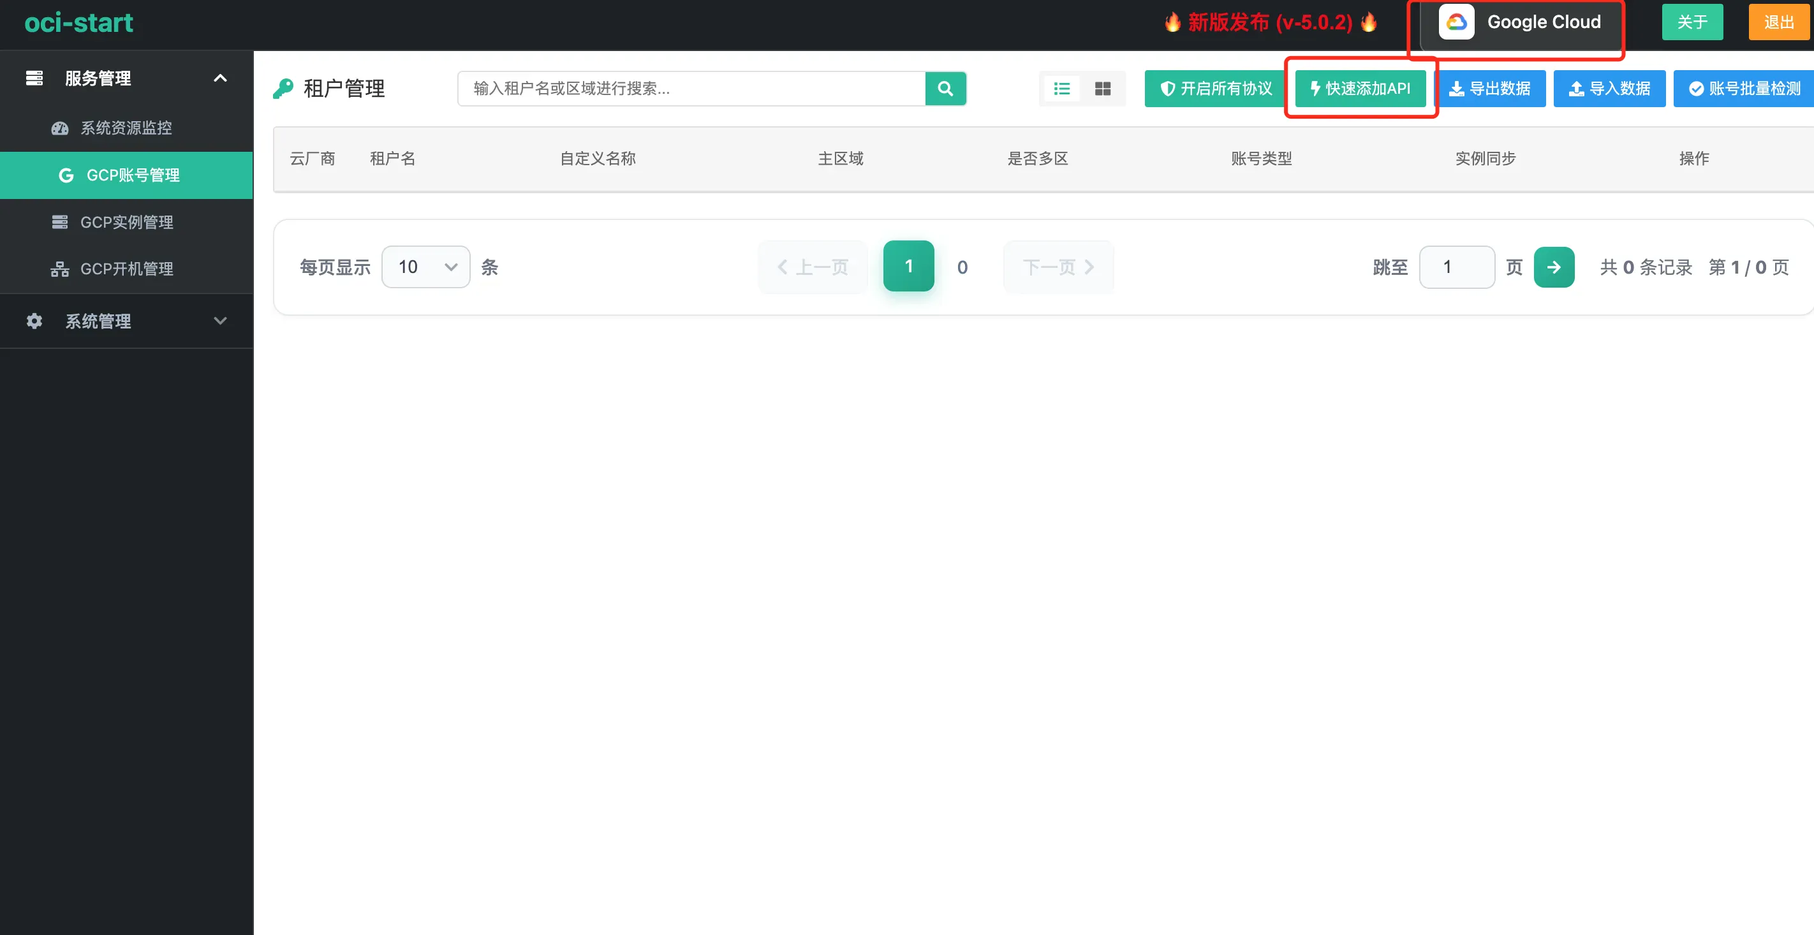This screenshot has height=935, width=1814.
Task: Click the search magnifier icon
Action: pos(946,89)
